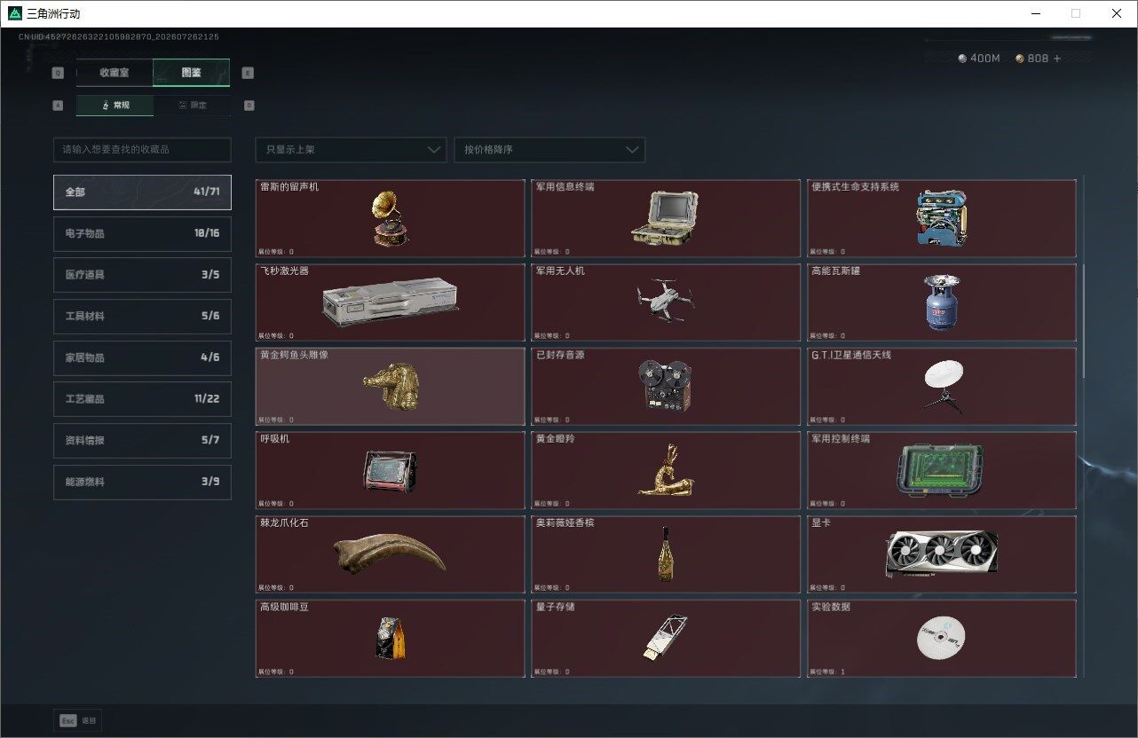Viewport: 1138px width, 738px height.
Task: Filter by 工艺藏品 category
Action: [x=142, y=399]
